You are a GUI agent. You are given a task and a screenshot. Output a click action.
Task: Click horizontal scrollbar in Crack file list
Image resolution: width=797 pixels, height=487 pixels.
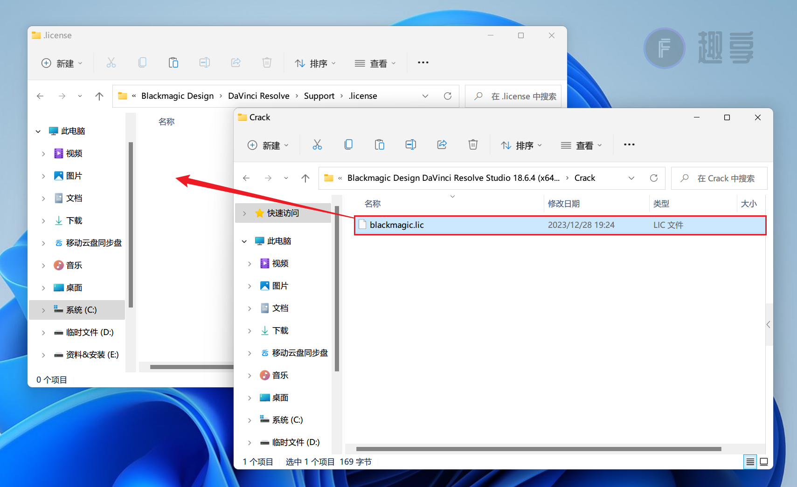click(x=539, y=449)
